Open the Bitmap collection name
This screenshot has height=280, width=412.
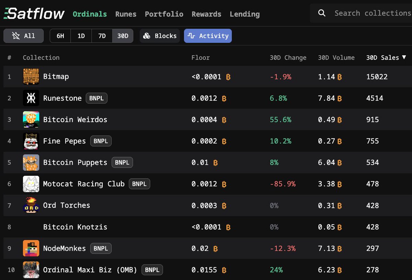(x=56, y=76)
